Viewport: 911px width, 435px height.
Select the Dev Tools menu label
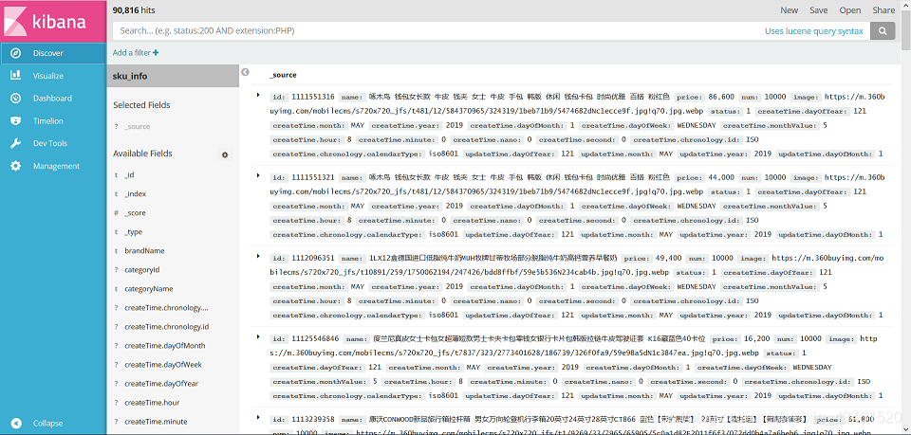pos(50,143)
